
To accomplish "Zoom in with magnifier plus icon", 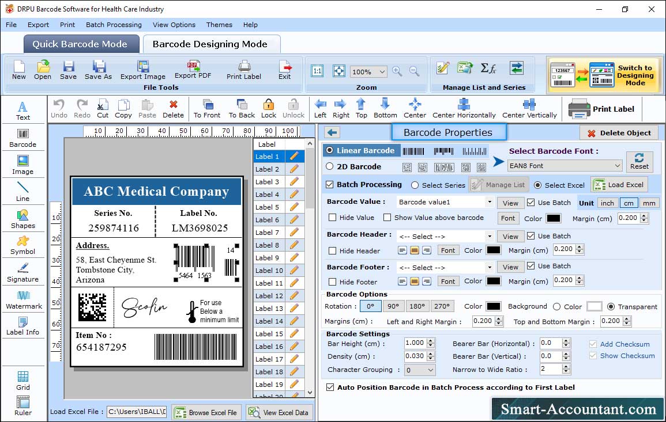I will 397,71.
